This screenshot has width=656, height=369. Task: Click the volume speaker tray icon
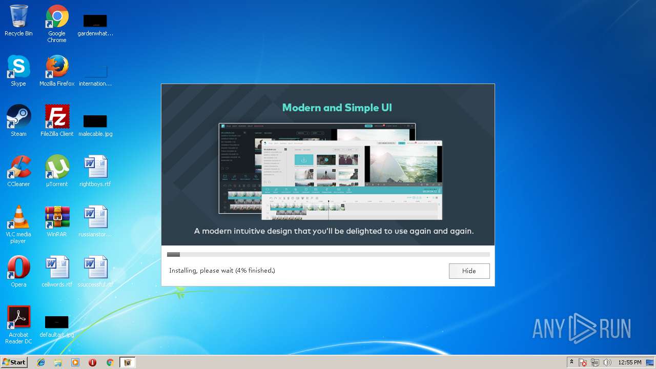pos(607,362)
